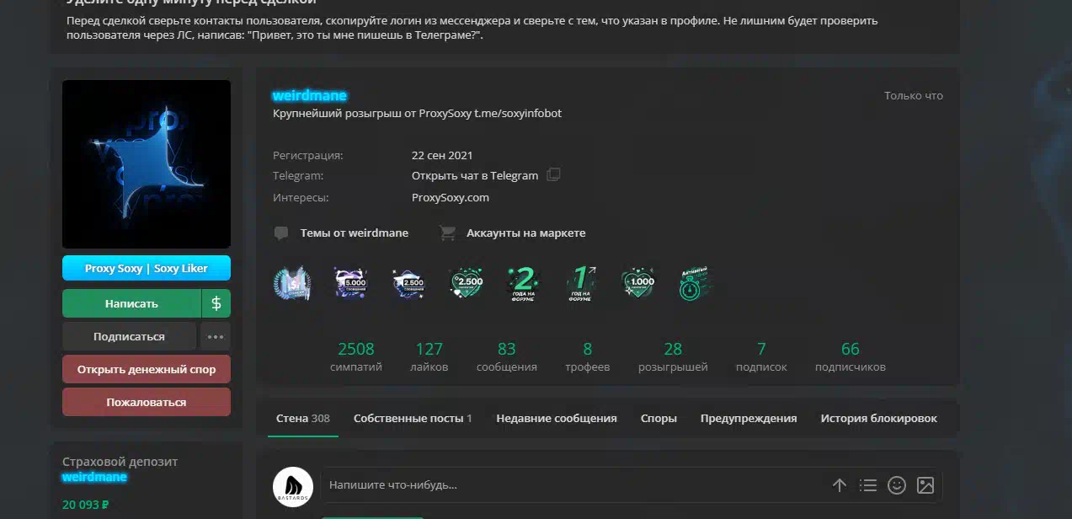Screen dimensions: 1072x519
Task: Copy the Telegram contact via copy icon
Action: click(553, 175)
